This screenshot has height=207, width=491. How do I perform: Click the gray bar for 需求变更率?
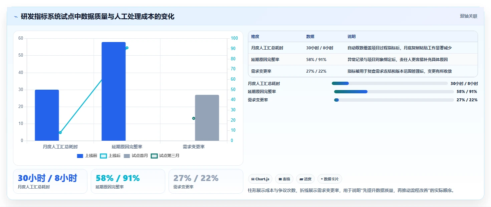click(x=207, y=118)
